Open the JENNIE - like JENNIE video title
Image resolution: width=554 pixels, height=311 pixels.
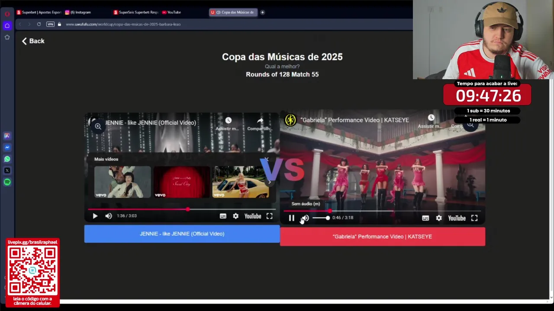click(151, 123)
